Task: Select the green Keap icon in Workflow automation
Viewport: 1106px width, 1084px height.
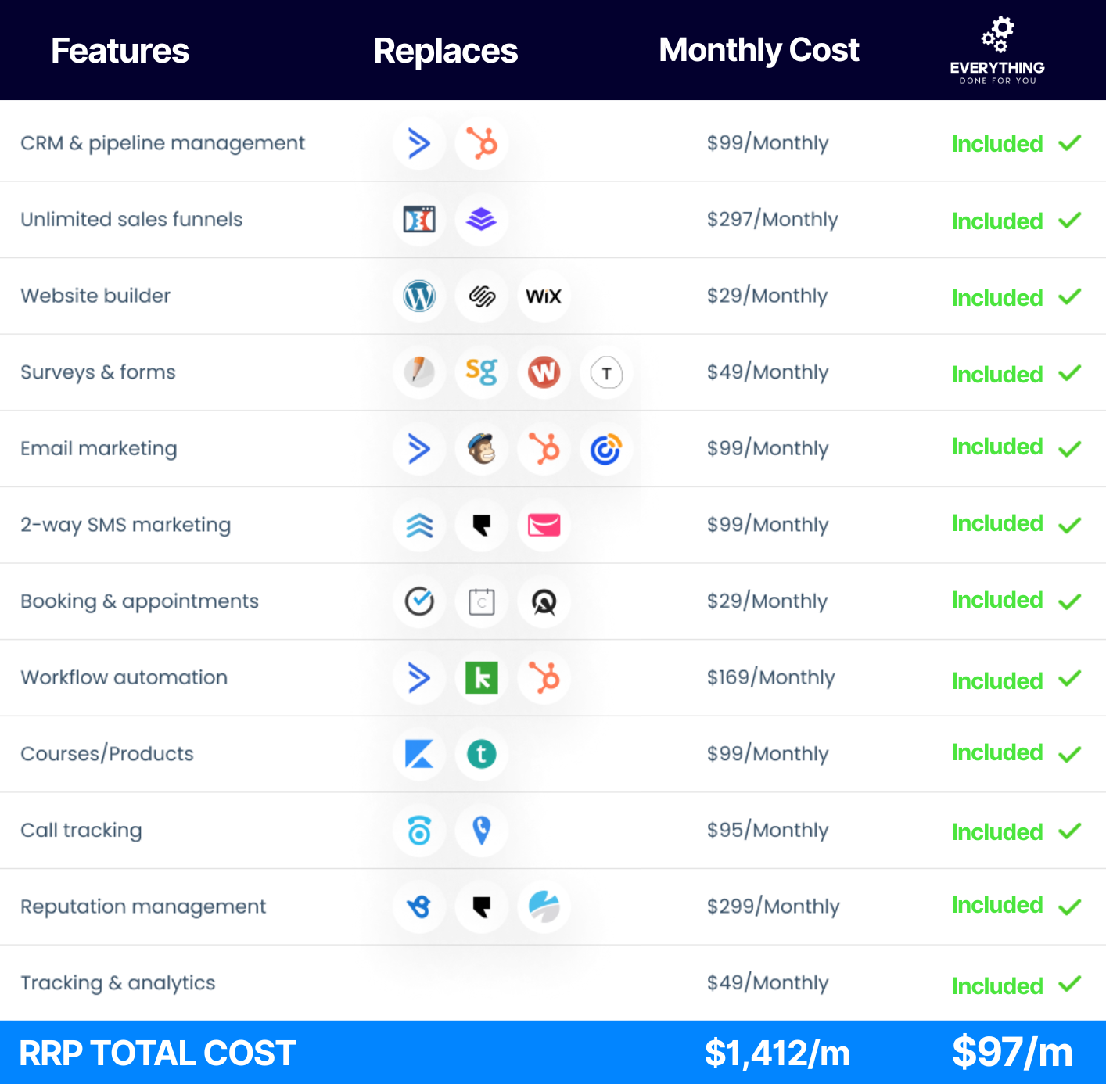Action: tap(482, 678)
